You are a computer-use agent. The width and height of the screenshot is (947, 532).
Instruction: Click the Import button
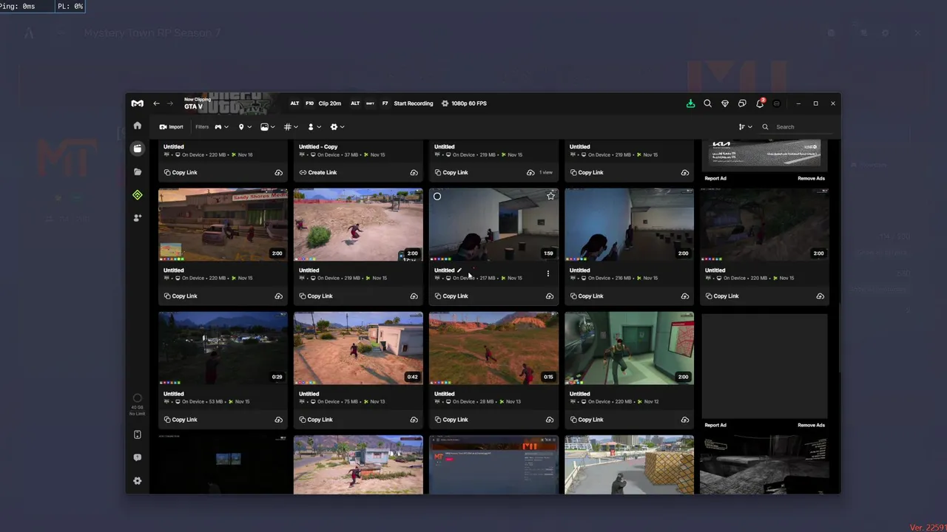click(x=172, y=127)
